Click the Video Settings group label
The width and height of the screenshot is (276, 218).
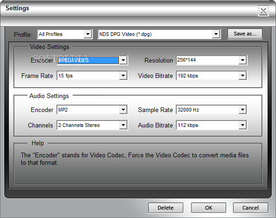49,47
